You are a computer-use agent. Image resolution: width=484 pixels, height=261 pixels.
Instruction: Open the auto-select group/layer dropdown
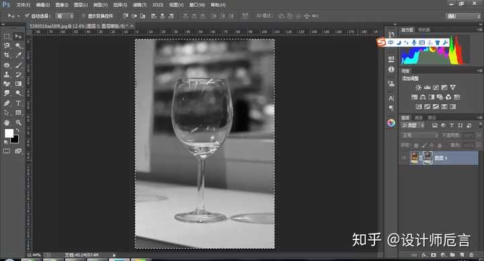65,15
